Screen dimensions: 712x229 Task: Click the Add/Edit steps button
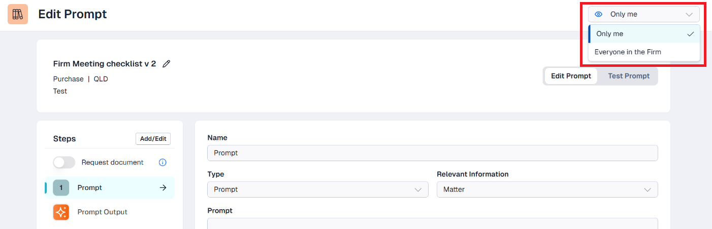(153, 139)
